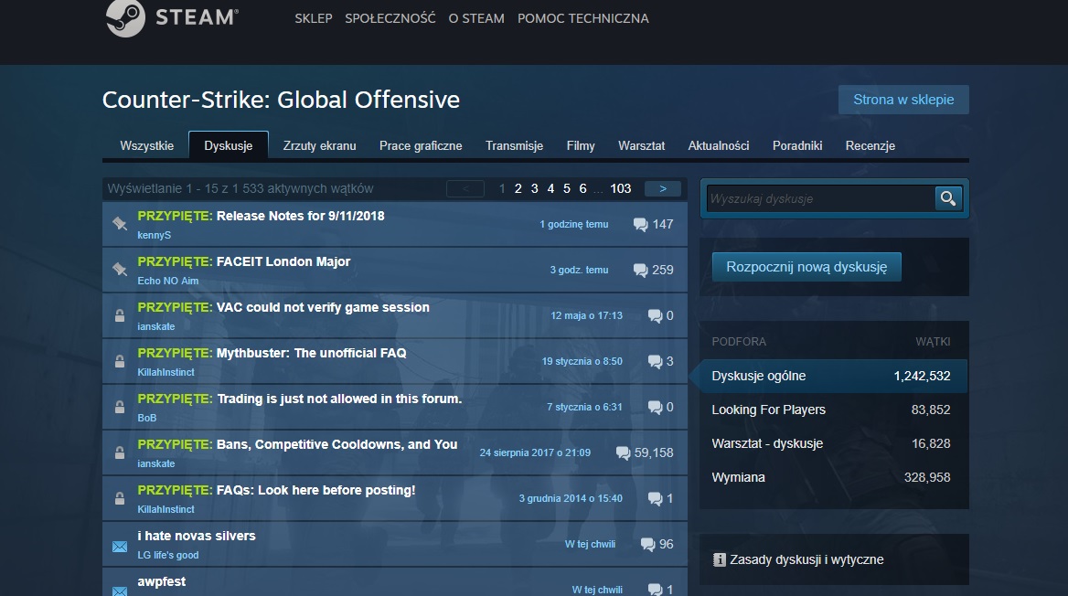The image size is (1068, 596).
Task: Click Rozpocznij nową dyskusję button
Action: tap(806, 267)
